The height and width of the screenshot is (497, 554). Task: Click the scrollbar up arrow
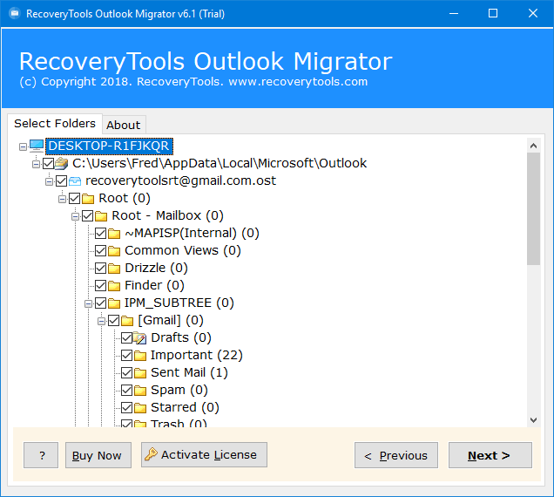pos(533,146)
